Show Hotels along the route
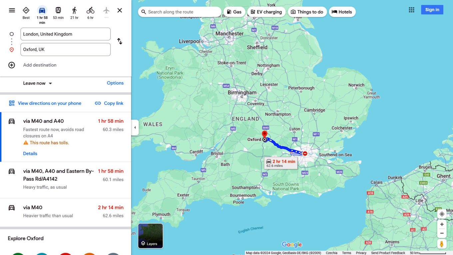This screenshot has width=453, height=255. [342, 12]
